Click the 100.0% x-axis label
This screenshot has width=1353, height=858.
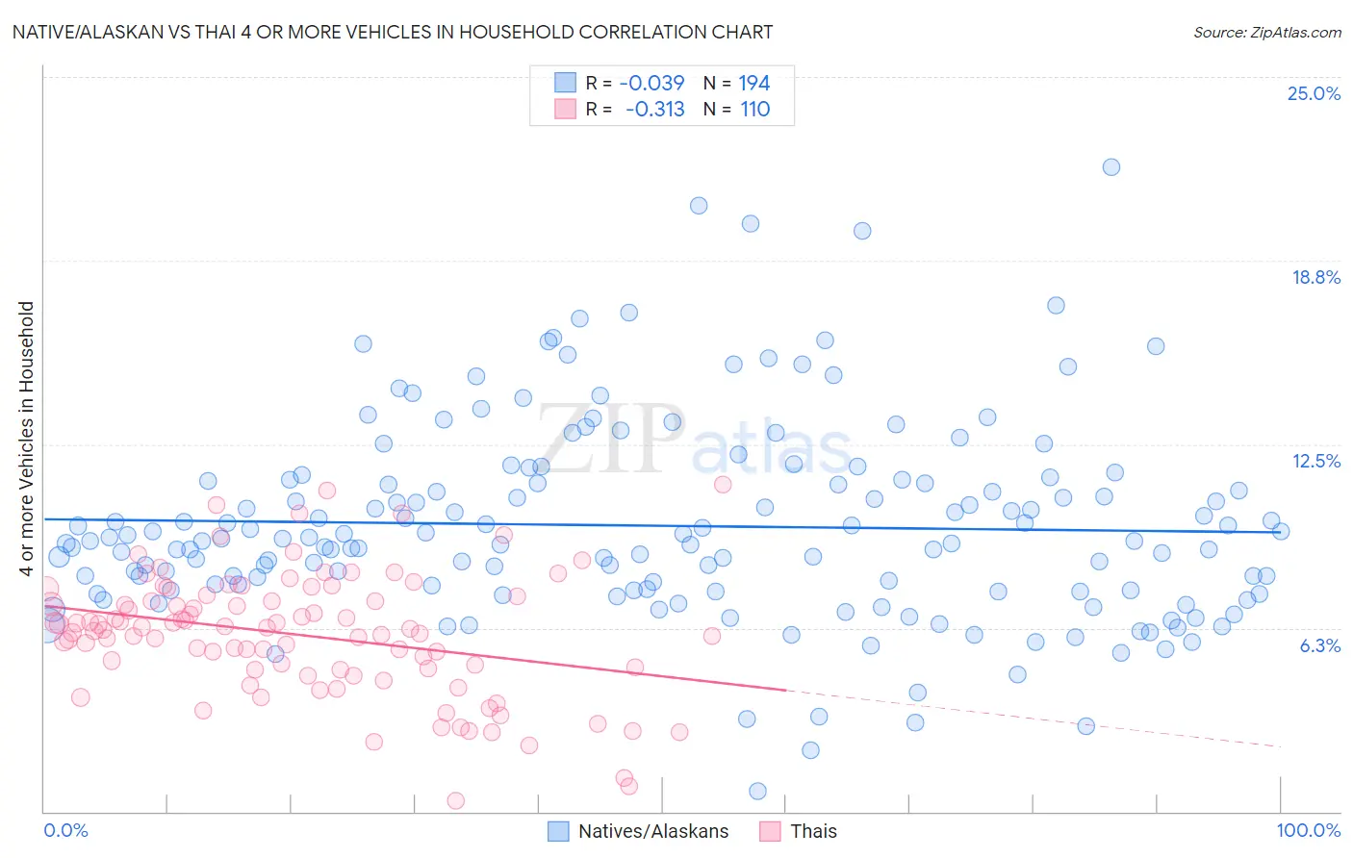tap(1309, 830)
